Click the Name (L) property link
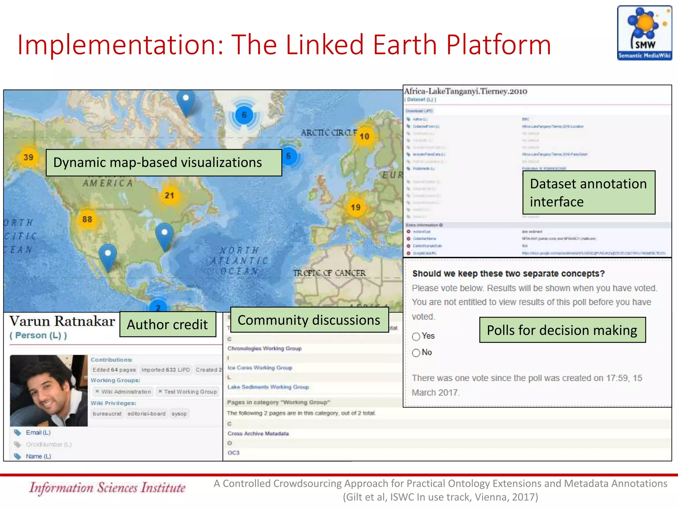 tap(38, 456)
